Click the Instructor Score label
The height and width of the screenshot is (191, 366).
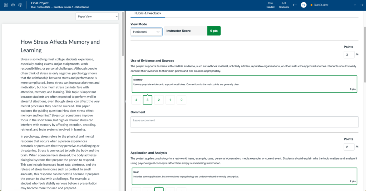coord(178,31)
